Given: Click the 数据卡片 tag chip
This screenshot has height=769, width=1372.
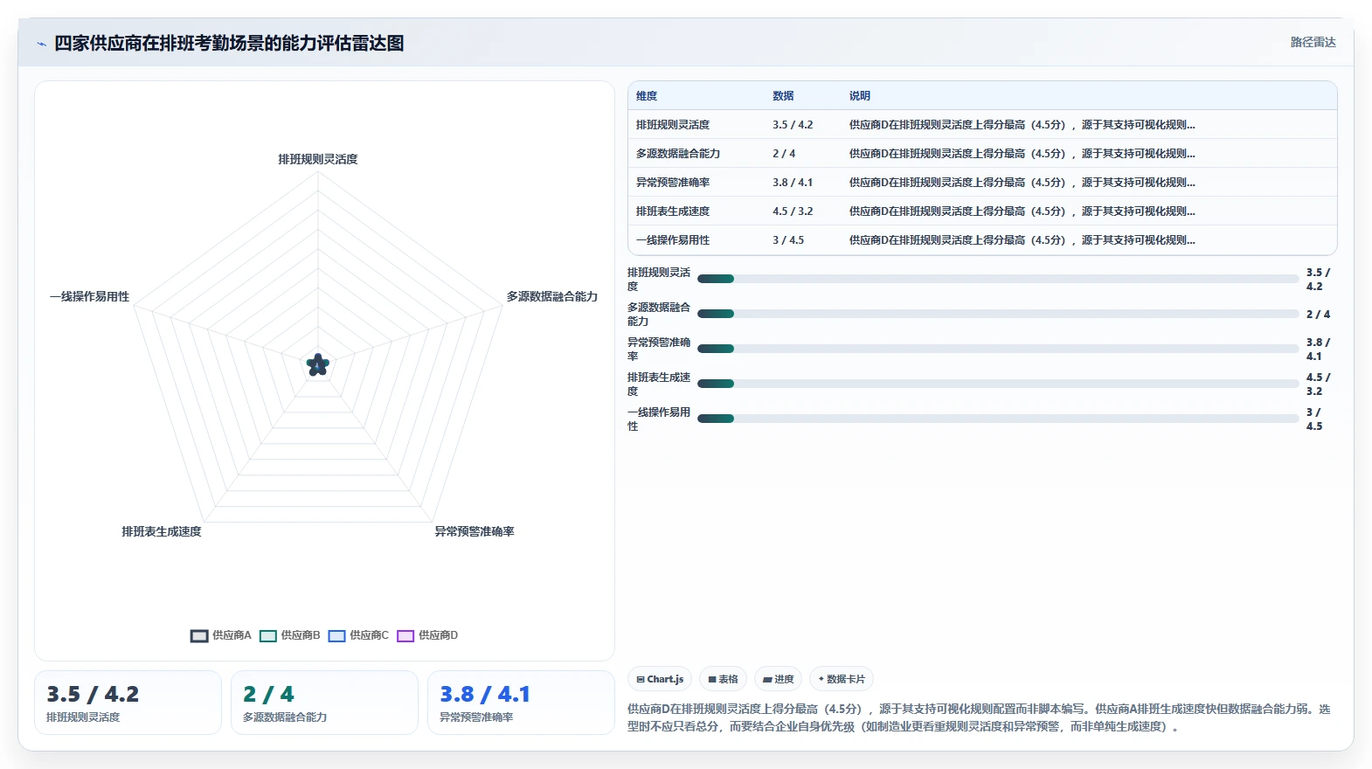Looking at the screenshot, I should click(841, 679).
